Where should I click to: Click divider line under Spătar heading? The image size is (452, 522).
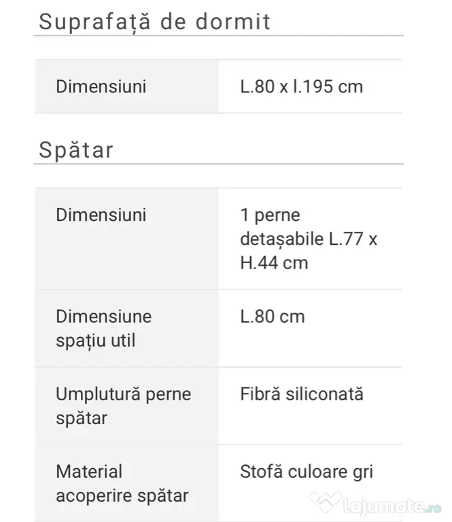(x=218, y=164)
